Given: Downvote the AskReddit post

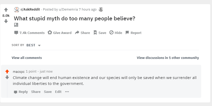Looking at the screenshot, I should point(6,21).
